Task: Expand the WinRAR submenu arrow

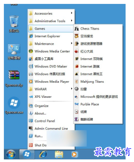Action: 72,89
